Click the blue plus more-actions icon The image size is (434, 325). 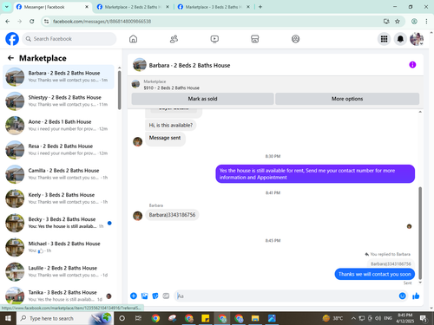pyautogui.click(x=134, y=296)
